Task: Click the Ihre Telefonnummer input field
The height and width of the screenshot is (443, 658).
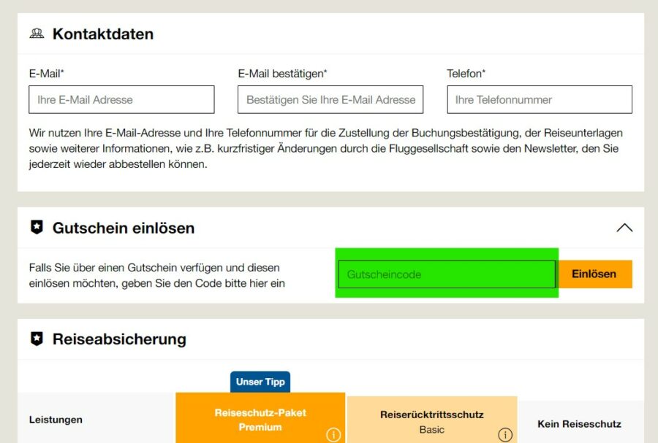Action: (x=539, y=99)
